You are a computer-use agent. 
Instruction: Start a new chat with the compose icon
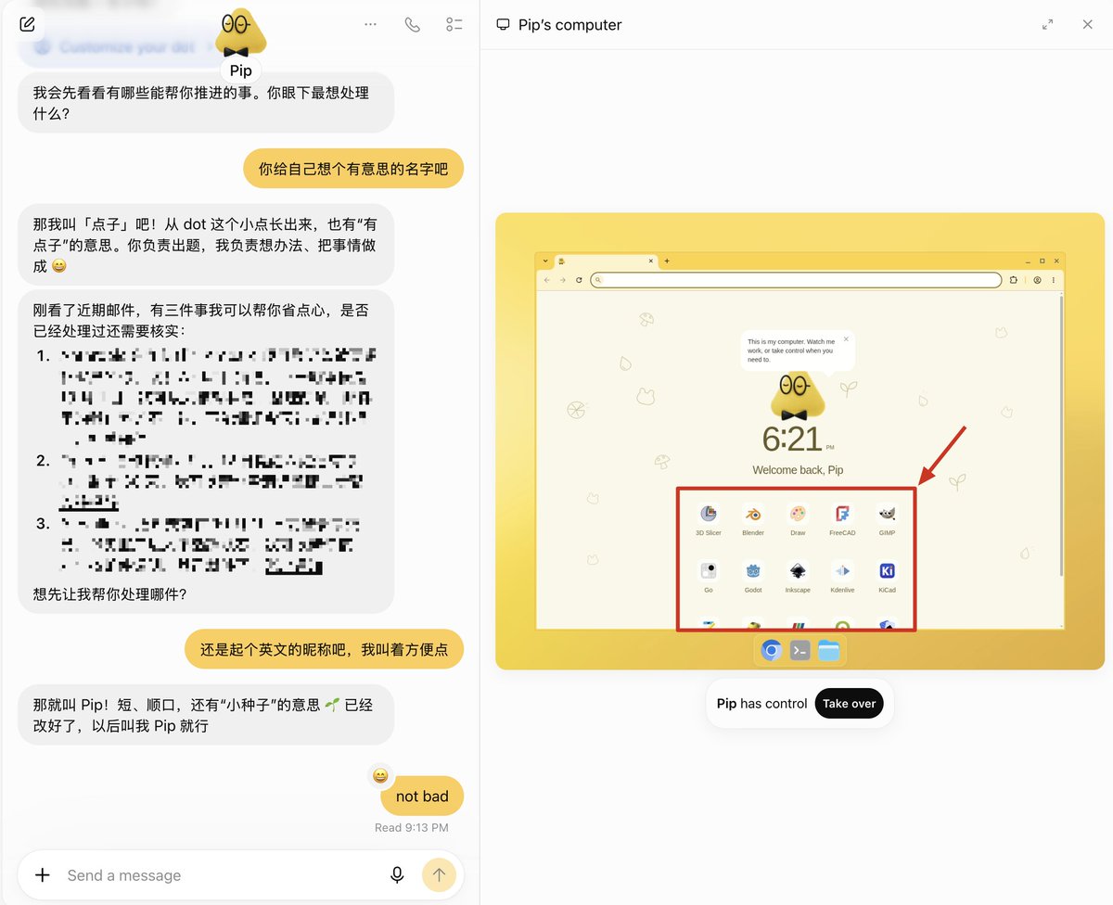point(27,25)
